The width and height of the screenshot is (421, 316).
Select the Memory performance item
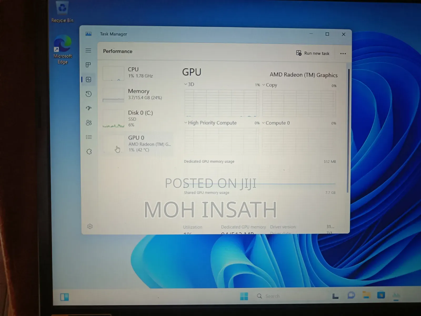coord(137,95)
